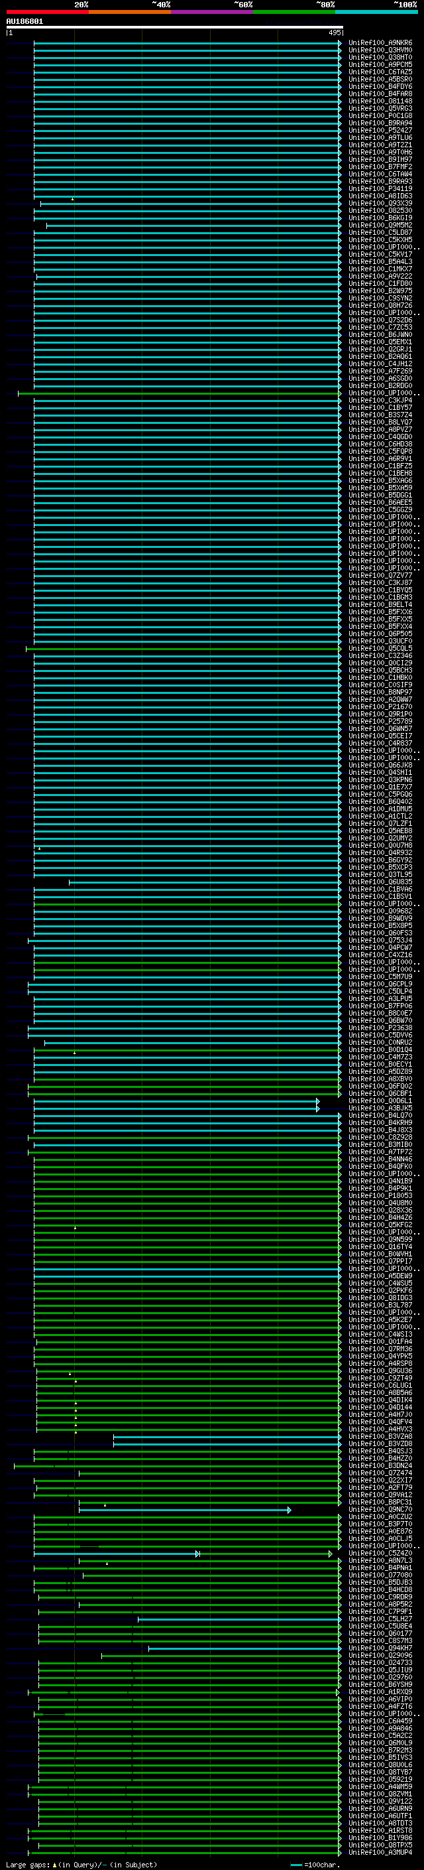Select hit label UniRef100_P25789
This screenshot has width=424, height=1870.
click(x=380, y=721)
